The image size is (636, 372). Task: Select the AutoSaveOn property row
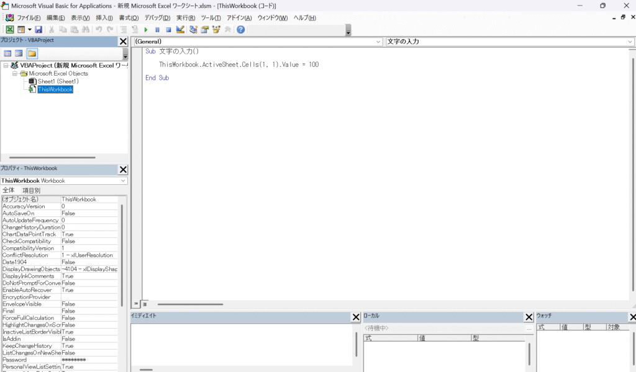click(x=60, y=213)
